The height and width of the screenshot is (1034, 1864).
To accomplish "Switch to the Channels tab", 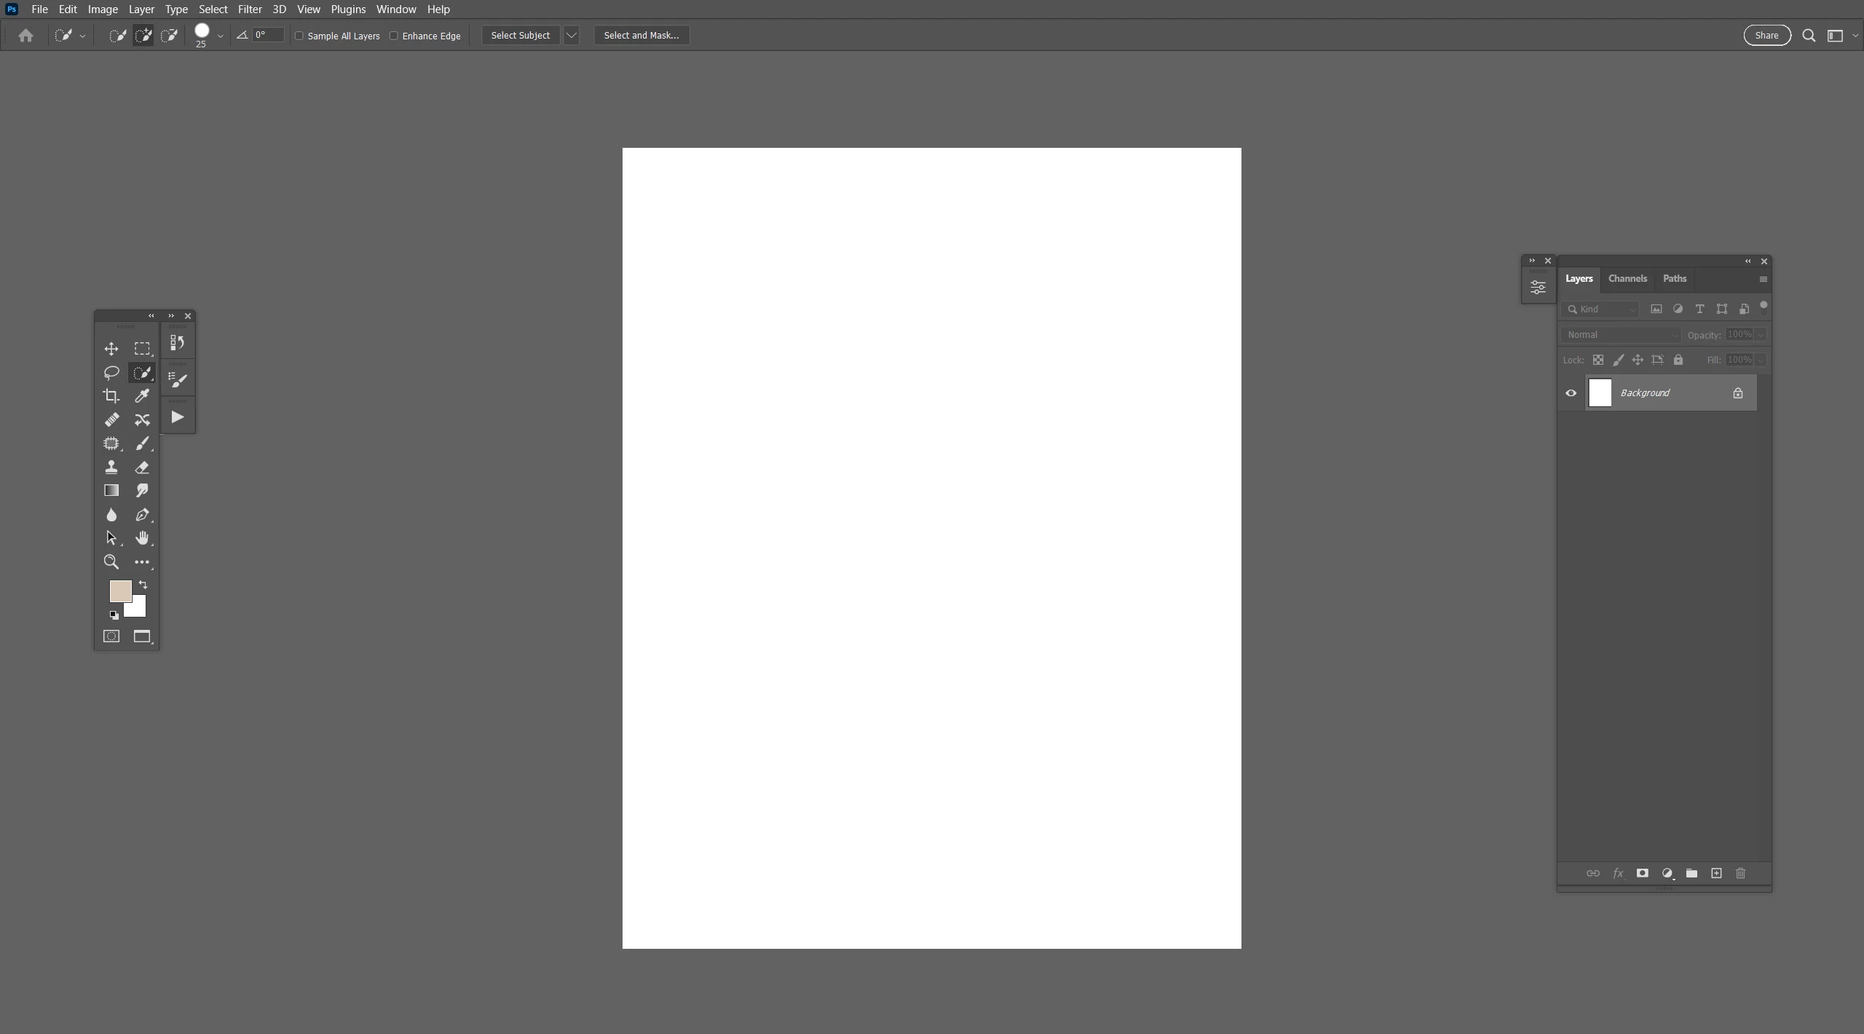I will click(1627, 279).
